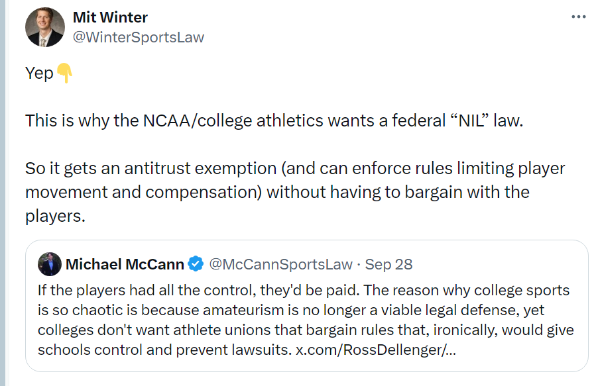Open the @McCannSportsLaw handle

[280, 264]
